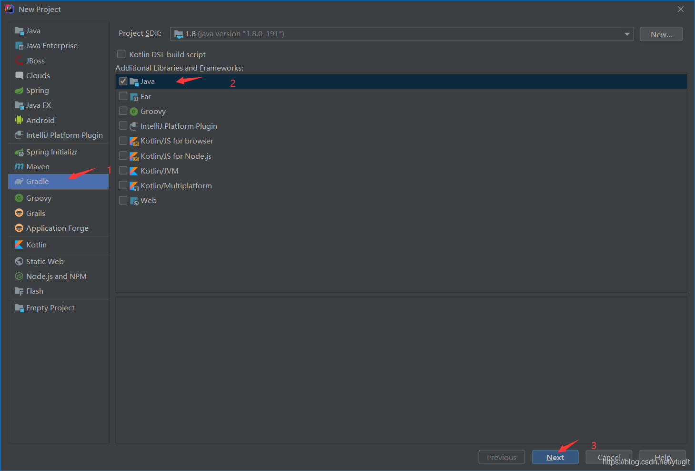Click 'Static Web' label in sidebar
Screen dimensions: 695x471
coord(45,261)
